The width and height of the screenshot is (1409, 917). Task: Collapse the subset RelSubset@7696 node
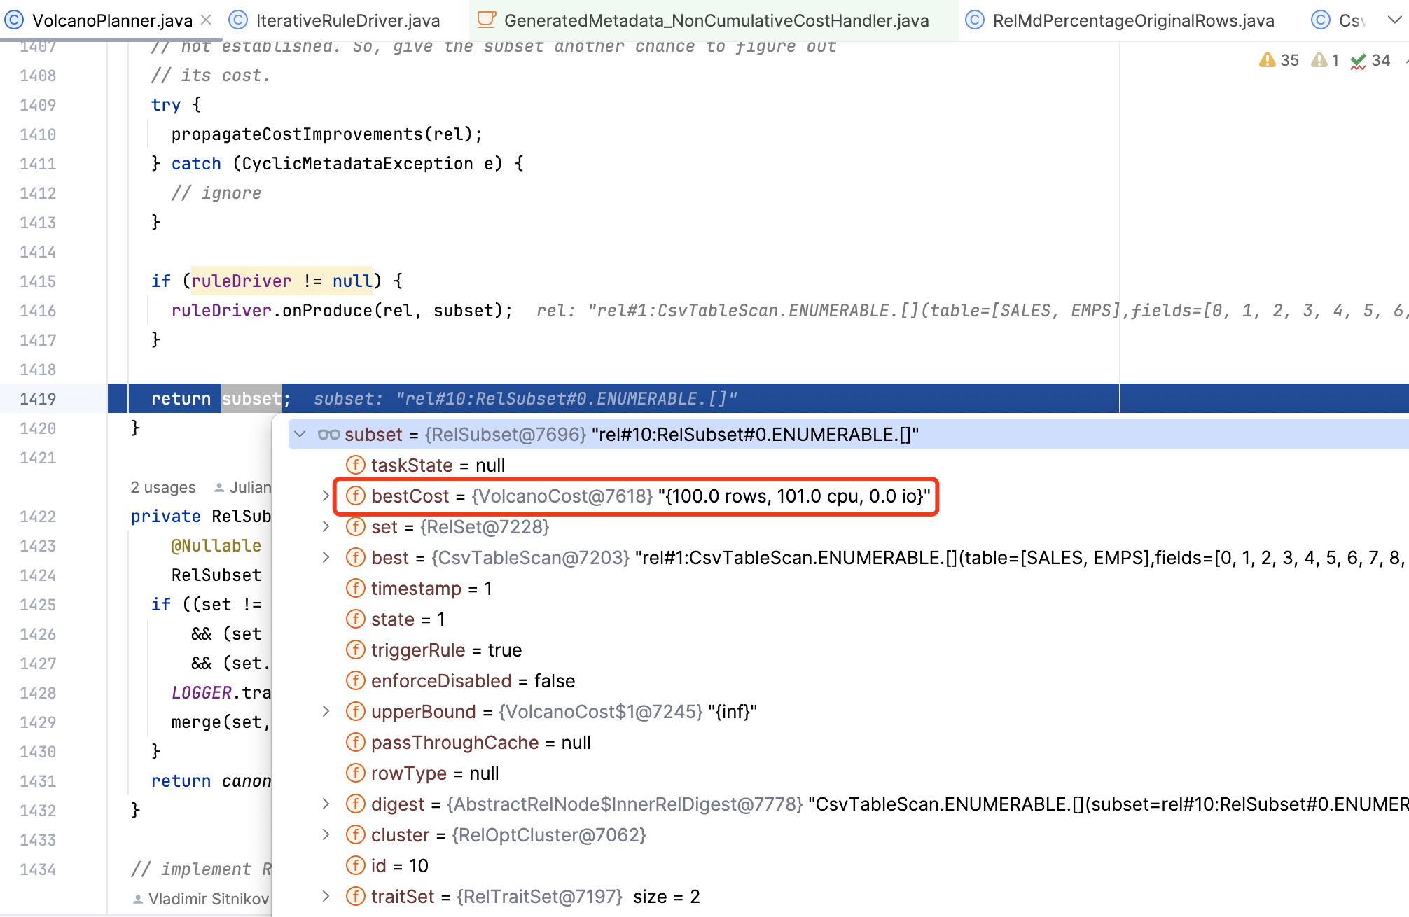[x=300, y=435]
